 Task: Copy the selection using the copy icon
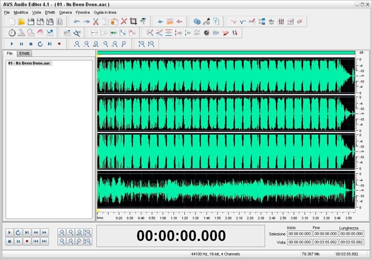pyautogui.click(x=105, y=22)
